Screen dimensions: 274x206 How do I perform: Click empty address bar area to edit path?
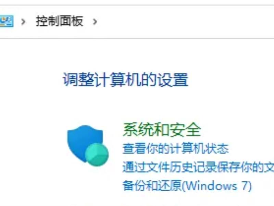tap(185, 22)
